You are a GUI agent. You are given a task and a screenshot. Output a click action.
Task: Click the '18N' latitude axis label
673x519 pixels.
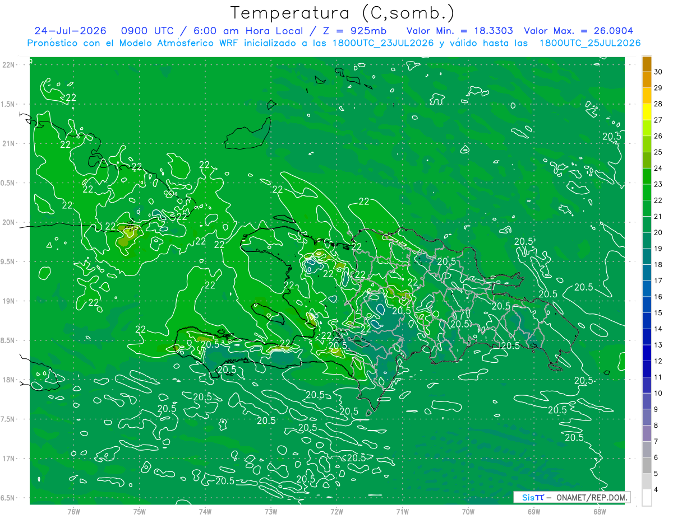[8, 380]
